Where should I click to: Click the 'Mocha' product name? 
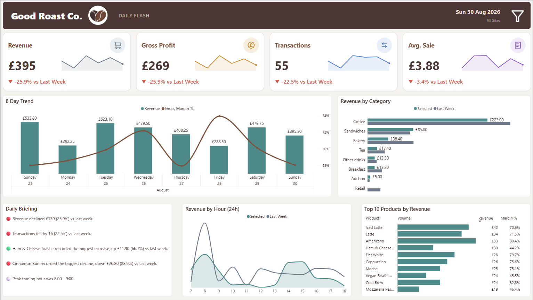pos(372,269)
